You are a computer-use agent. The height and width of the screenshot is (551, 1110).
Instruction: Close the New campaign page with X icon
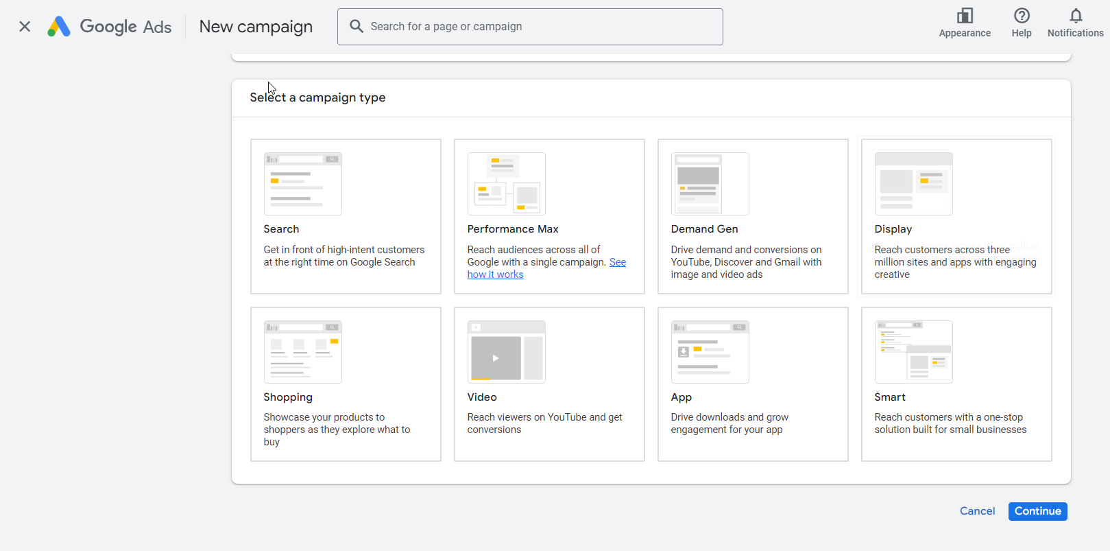pyautogui.click(x=25, y=27)
